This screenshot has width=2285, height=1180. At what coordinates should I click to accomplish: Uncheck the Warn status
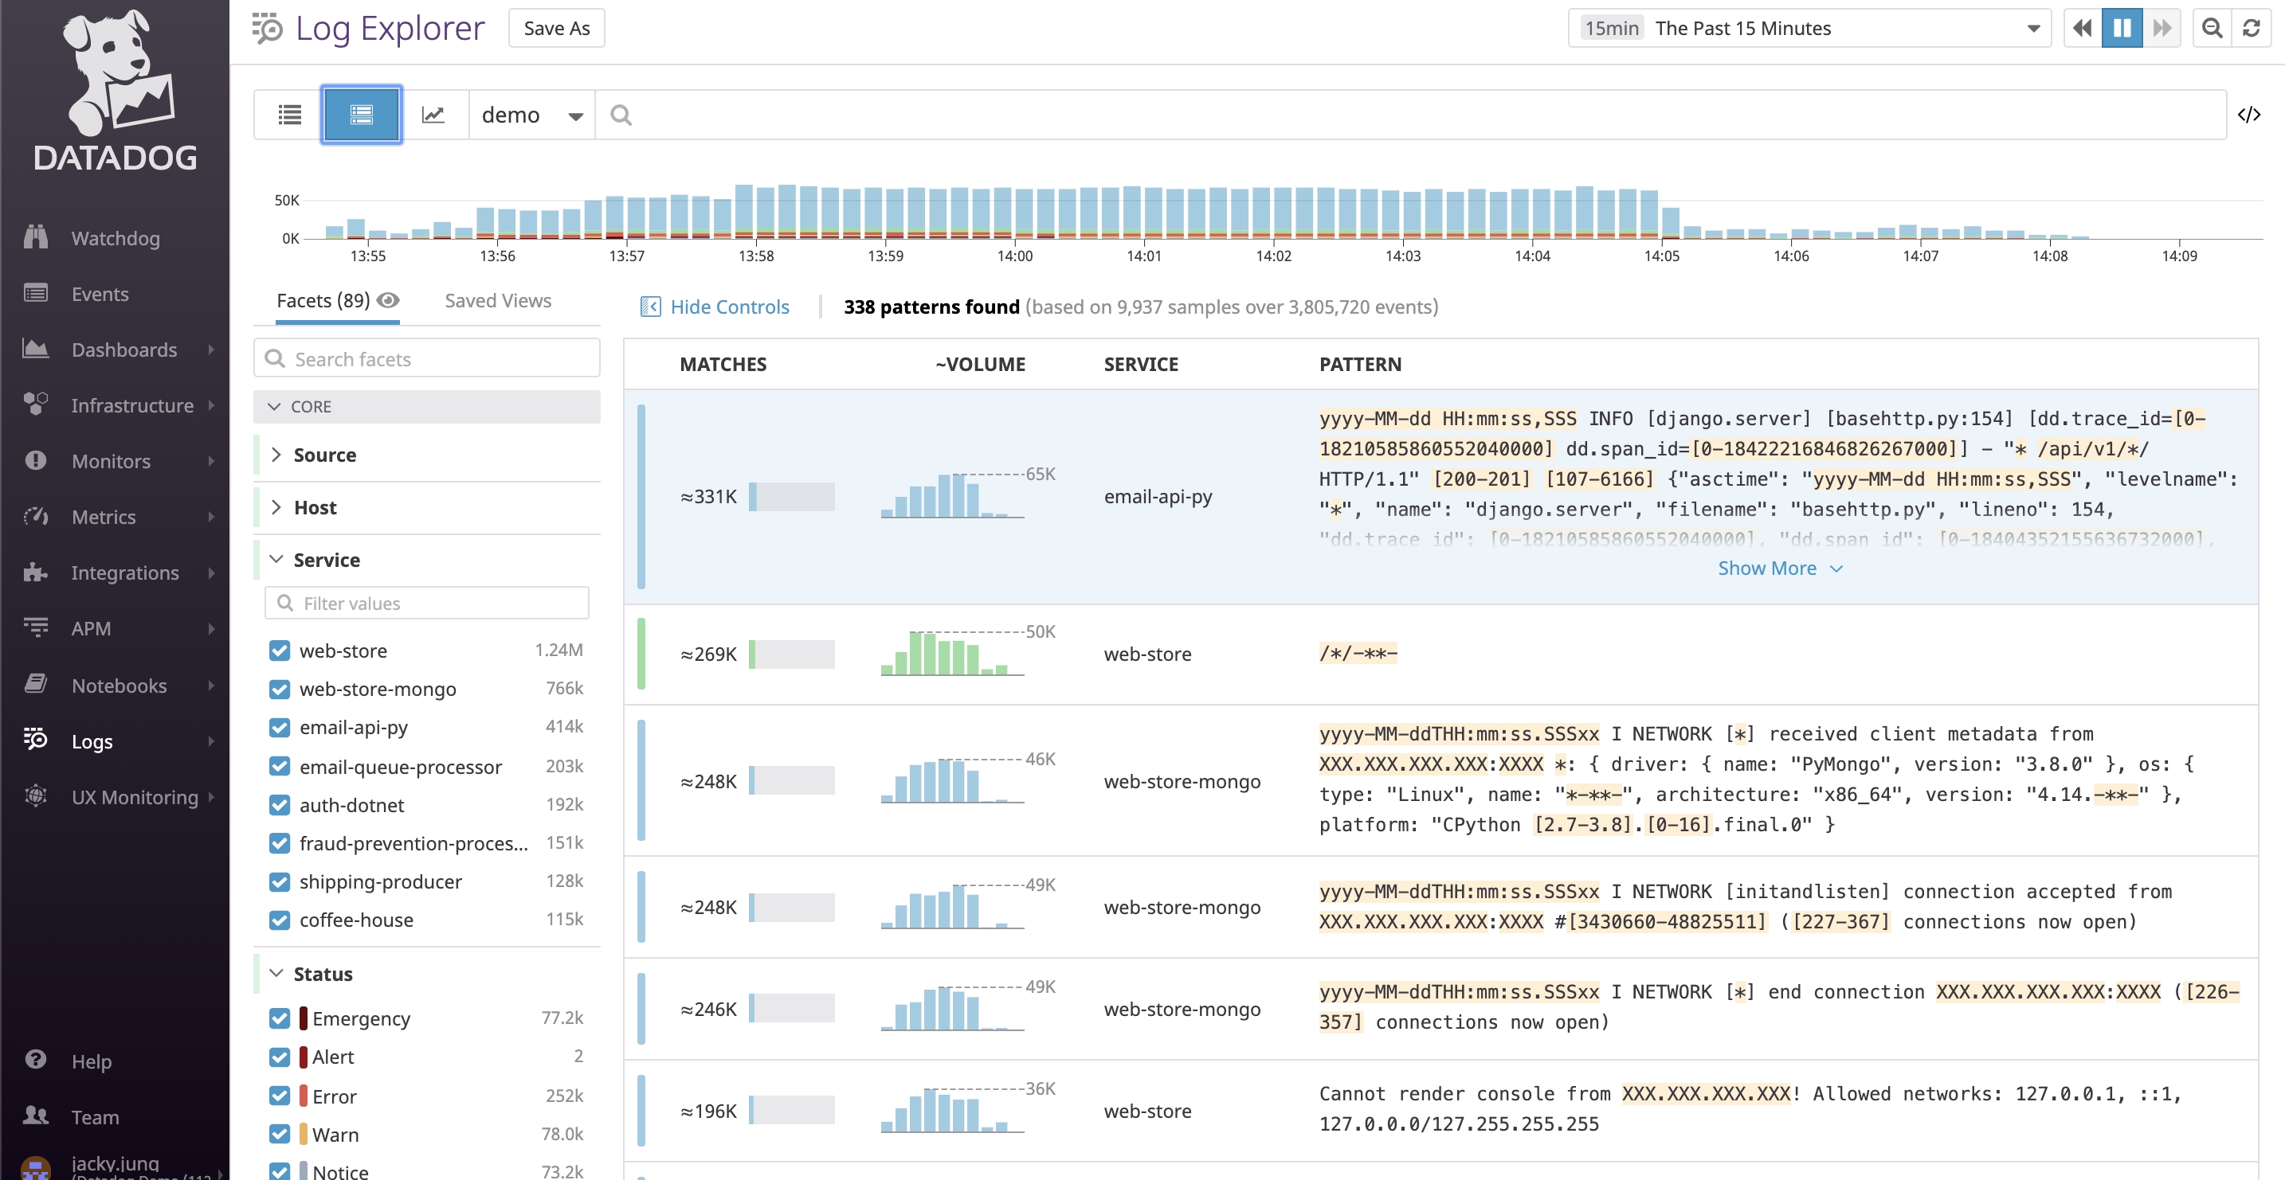click(280, 1134)
